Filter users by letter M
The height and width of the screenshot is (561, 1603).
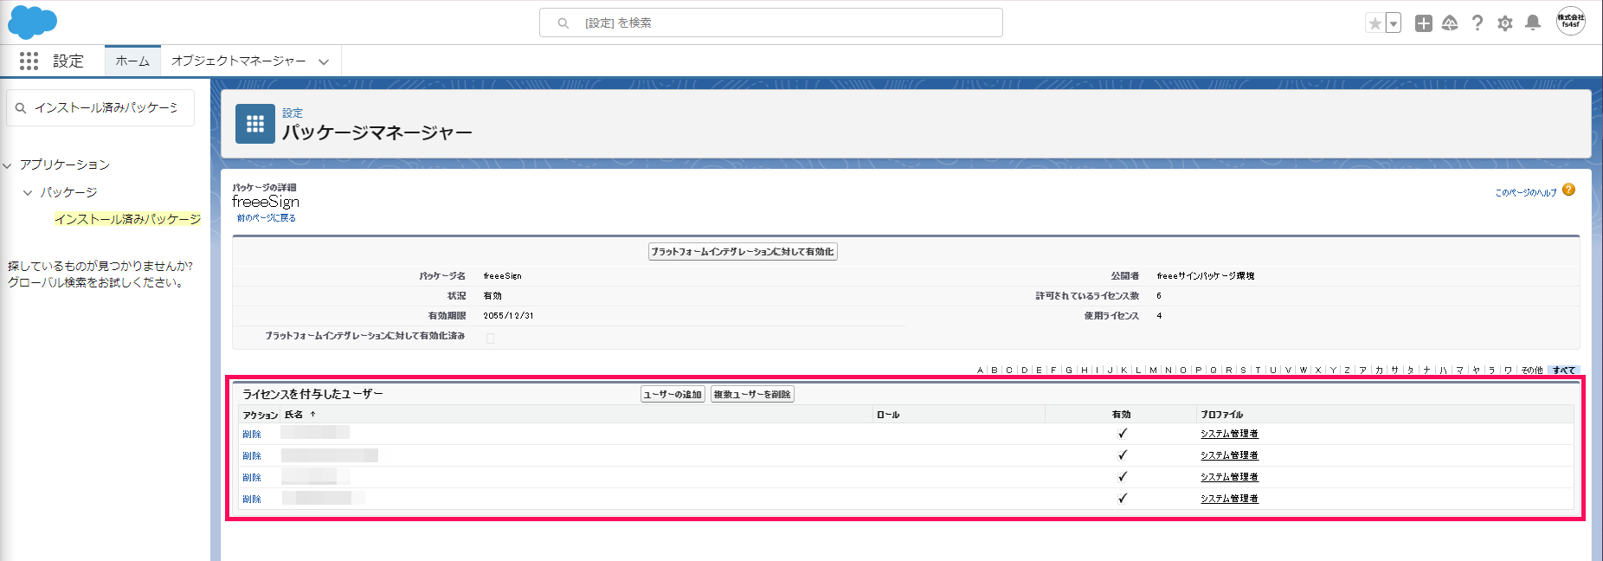coord(1153,370)
